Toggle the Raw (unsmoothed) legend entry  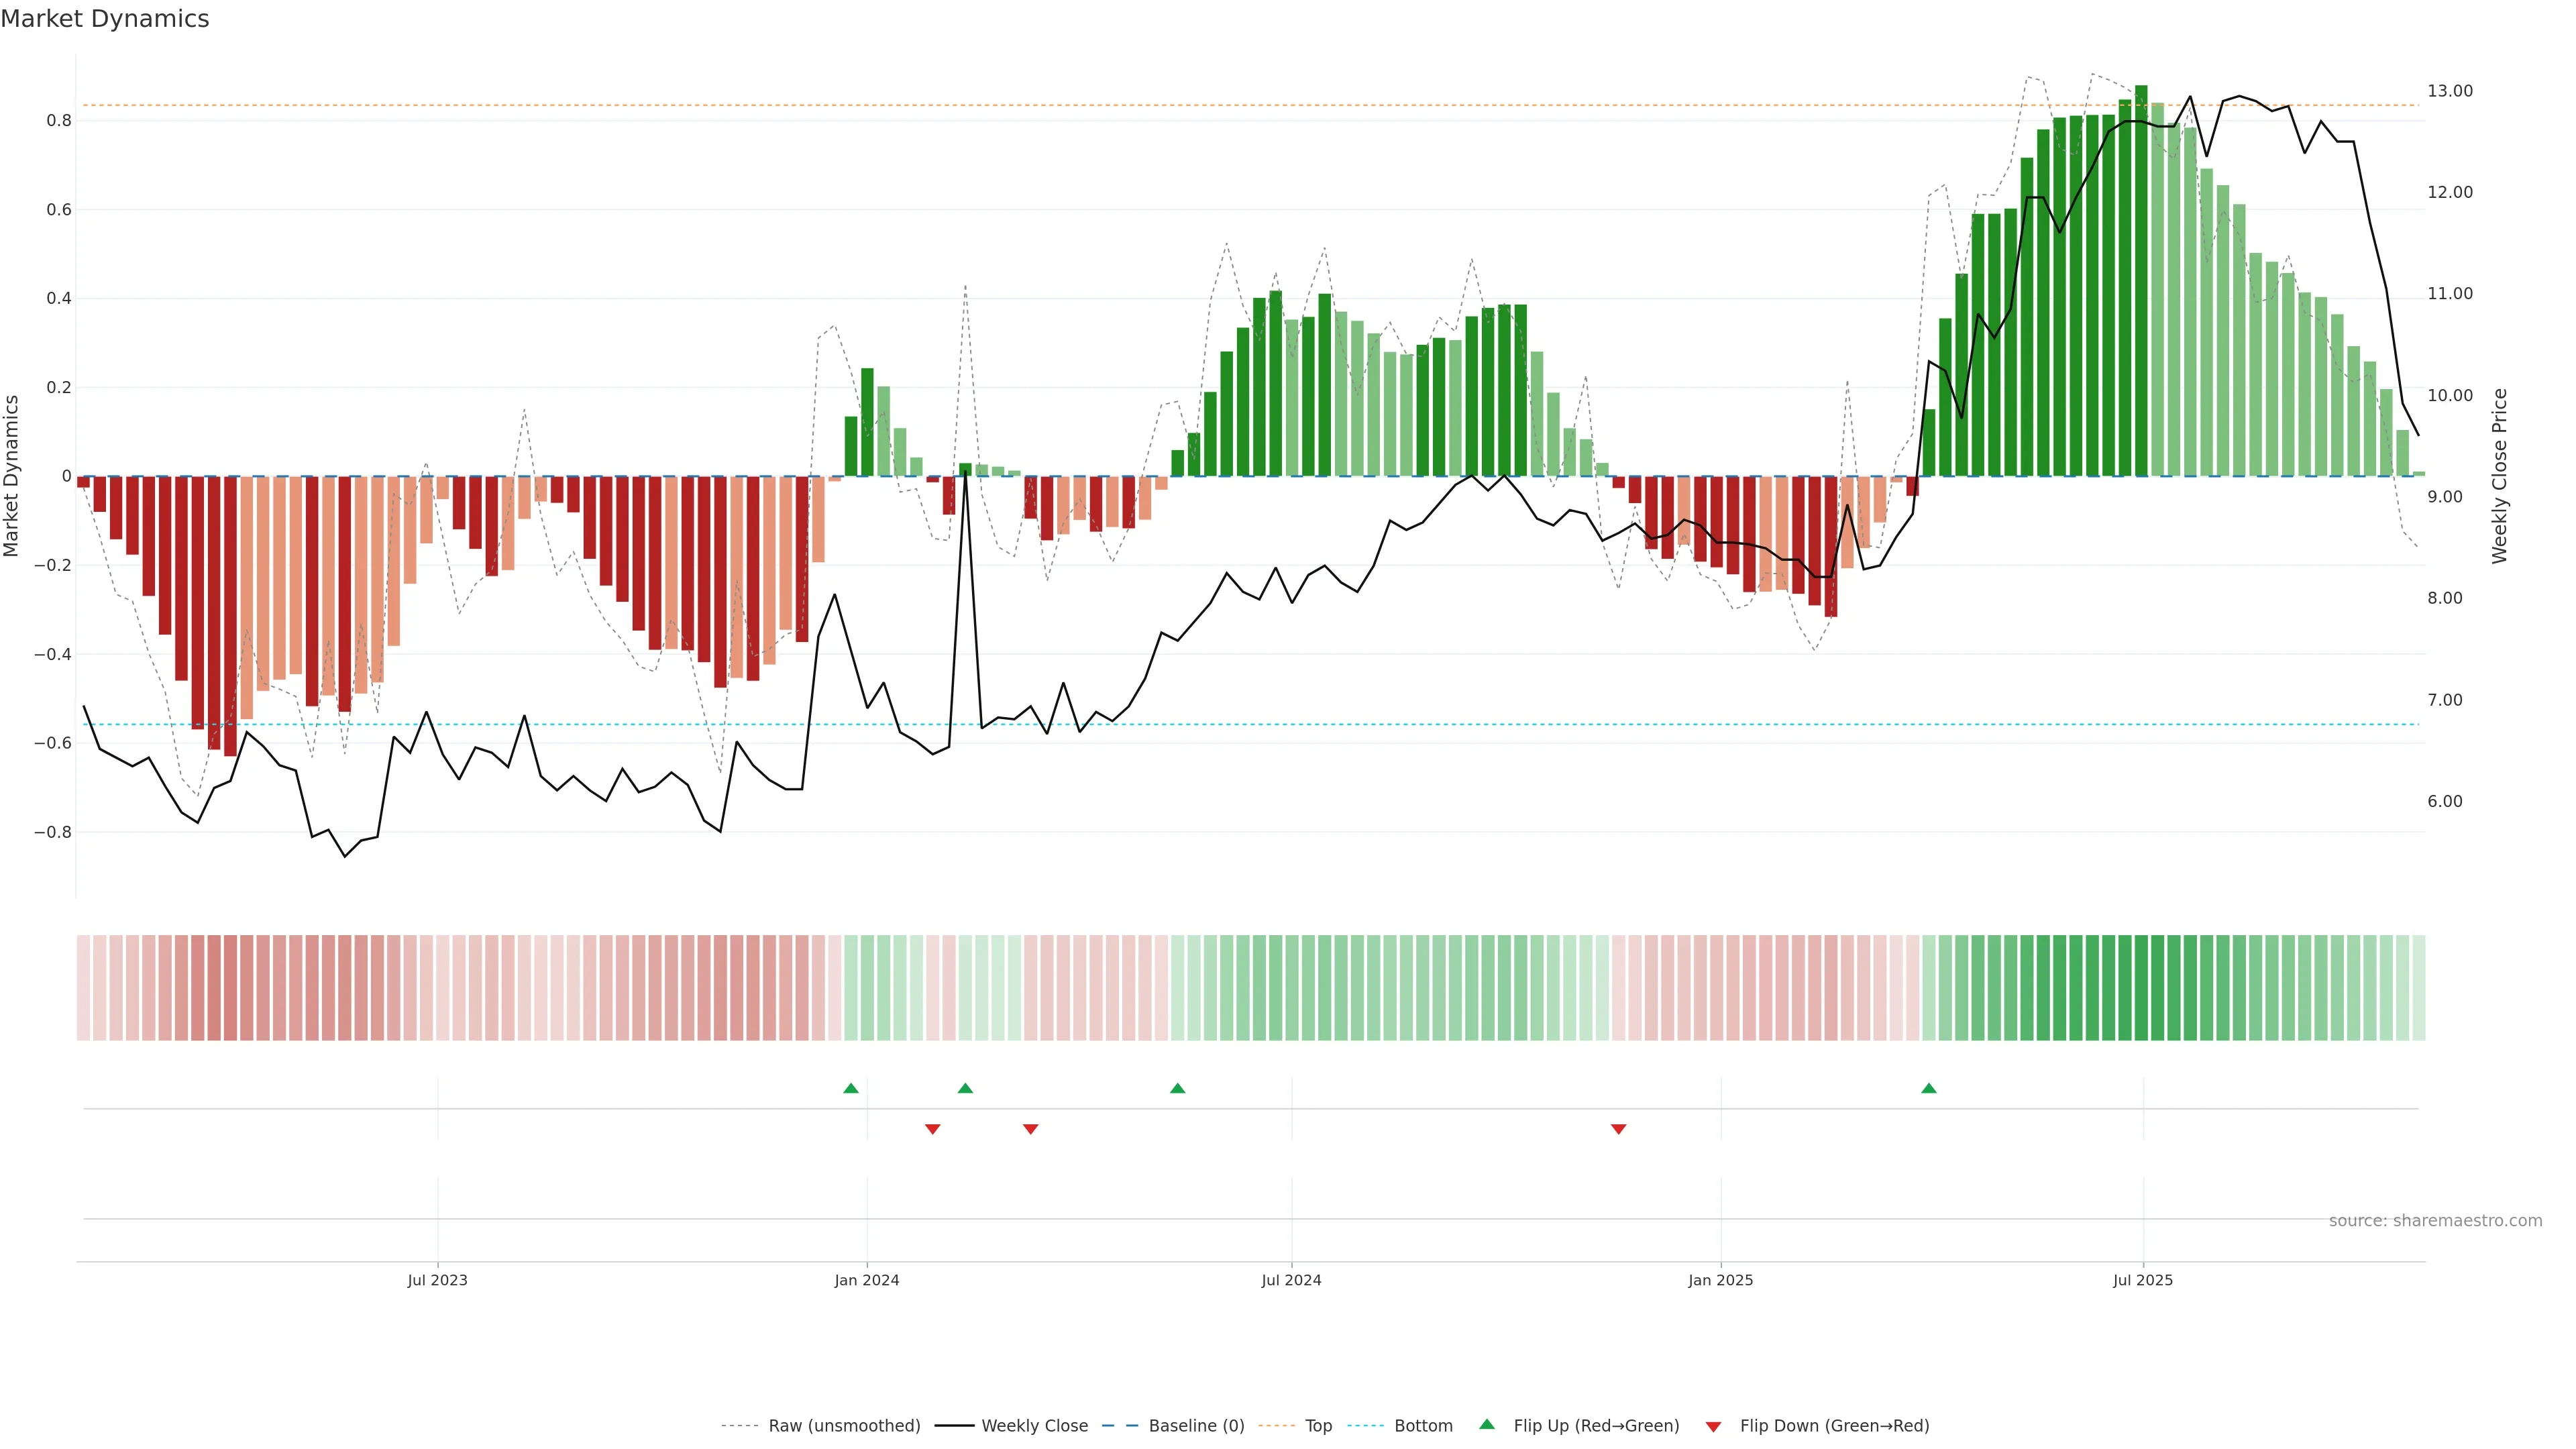click(x=843, y=1426)
